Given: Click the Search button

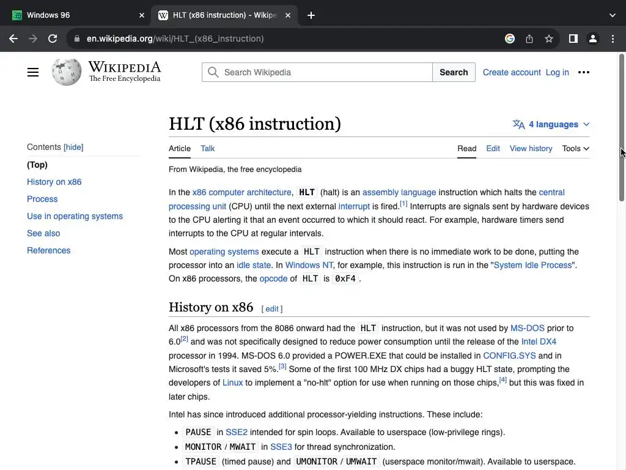Looking at the screenshot, I should pos(454,72).
